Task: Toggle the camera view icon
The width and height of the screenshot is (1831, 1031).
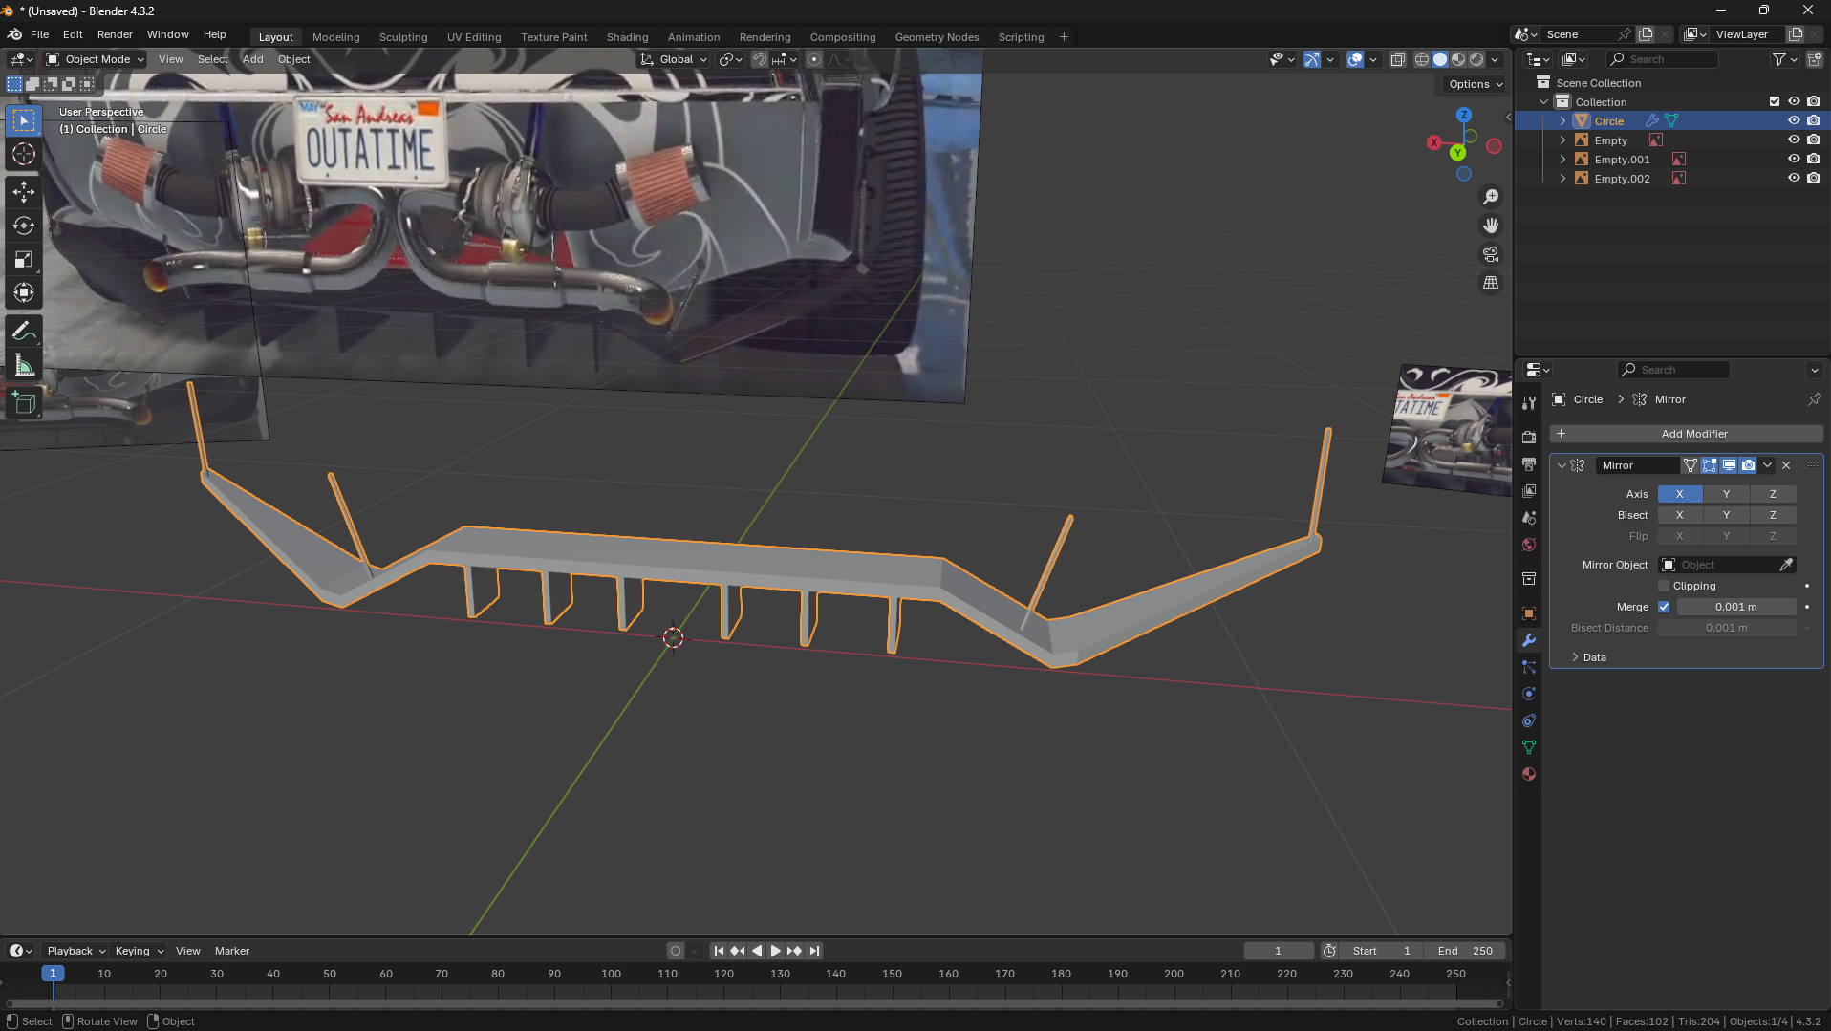Action: pos(1491,254)
